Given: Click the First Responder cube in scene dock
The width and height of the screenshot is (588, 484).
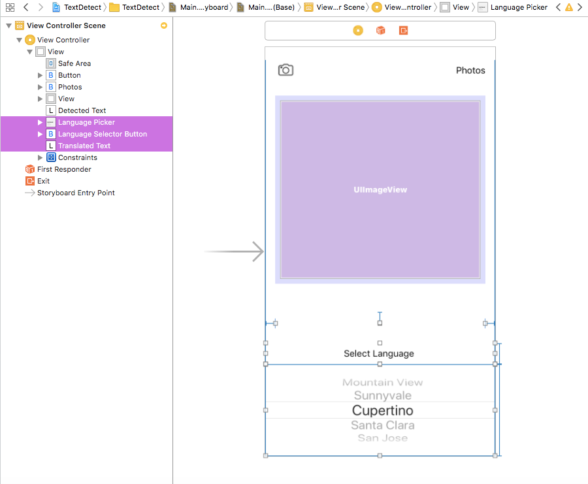Looking at the screenshot, I should pos(381,30).
